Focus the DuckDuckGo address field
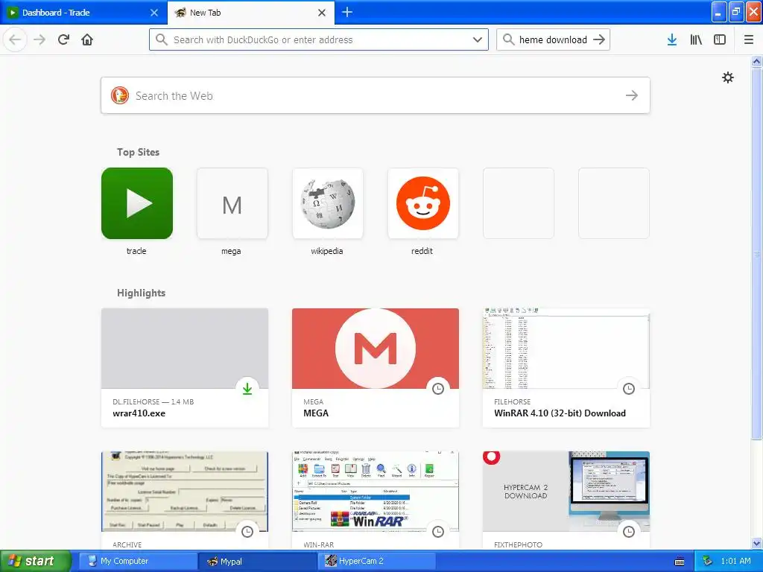Image resolution: width=763 pixels, height=572 pixels. click(319, 39)
